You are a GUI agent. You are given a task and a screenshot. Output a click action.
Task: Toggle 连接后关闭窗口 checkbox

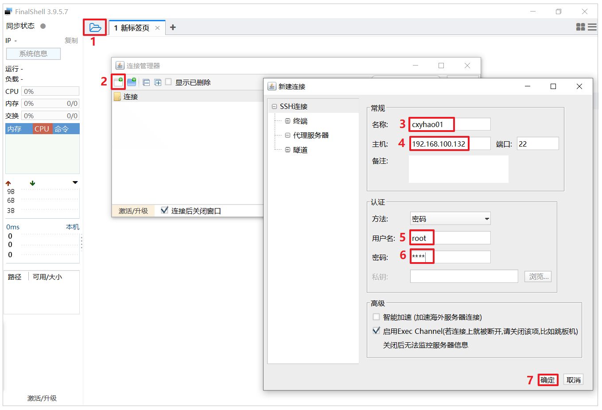click(x=164, y=210)
